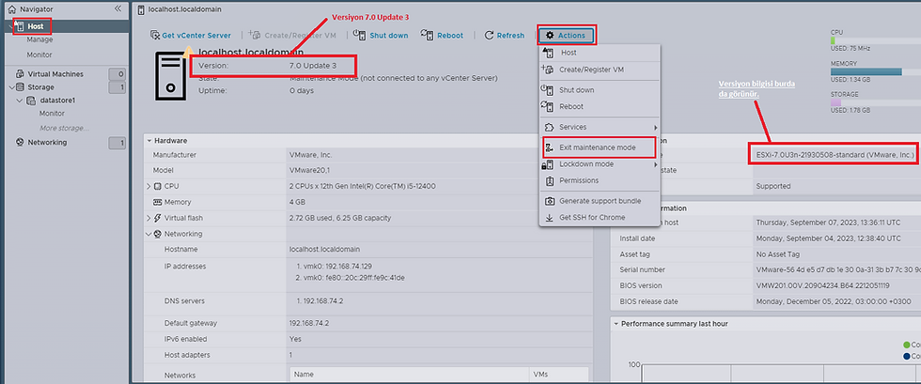This screenshot has height=384, width=921.
Task: Choose Permissions from Actions menu
Action: pos(600,180)
